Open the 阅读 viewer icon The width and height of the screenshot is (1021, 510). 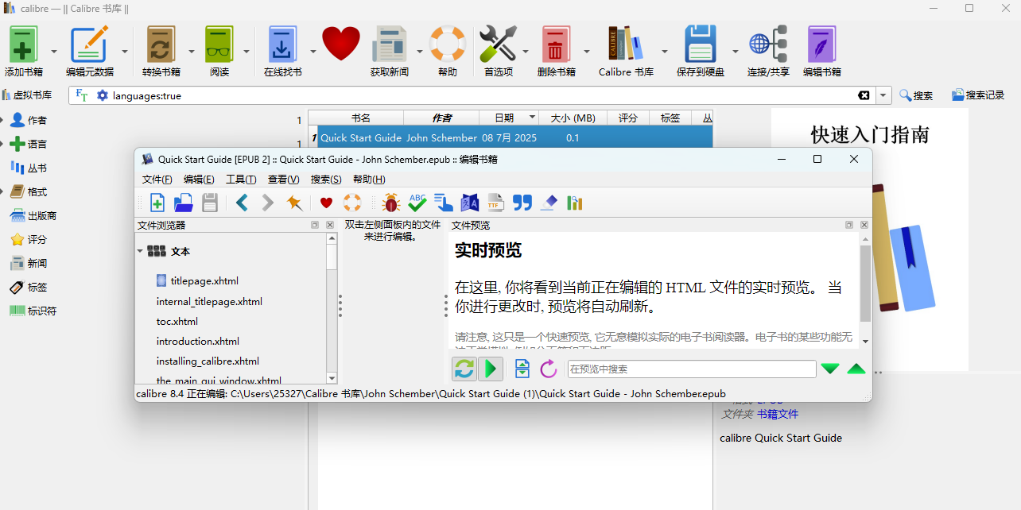(x=219, y=44)
